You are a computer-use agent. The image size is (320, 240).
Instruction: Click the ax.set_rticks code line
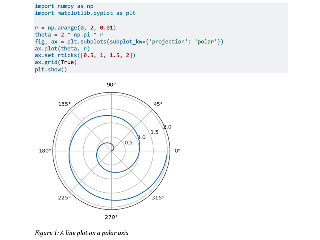[85, 55]
